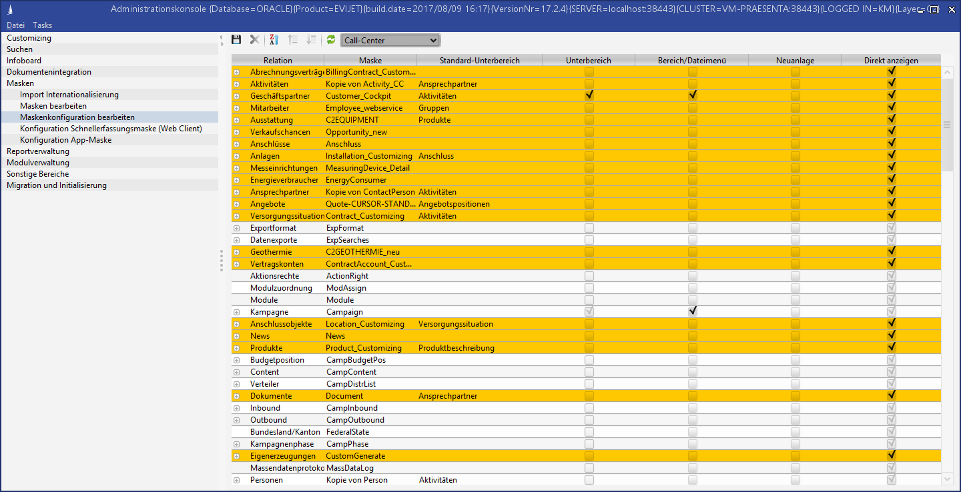
Task: Select Masken bearbeiten in sidebar
Action: coord(53,106)
